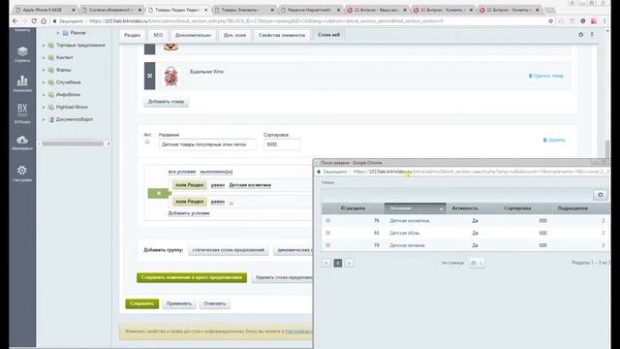
Task: Expand the Highload-блоки tree node
Action: [x=44, y=107]
